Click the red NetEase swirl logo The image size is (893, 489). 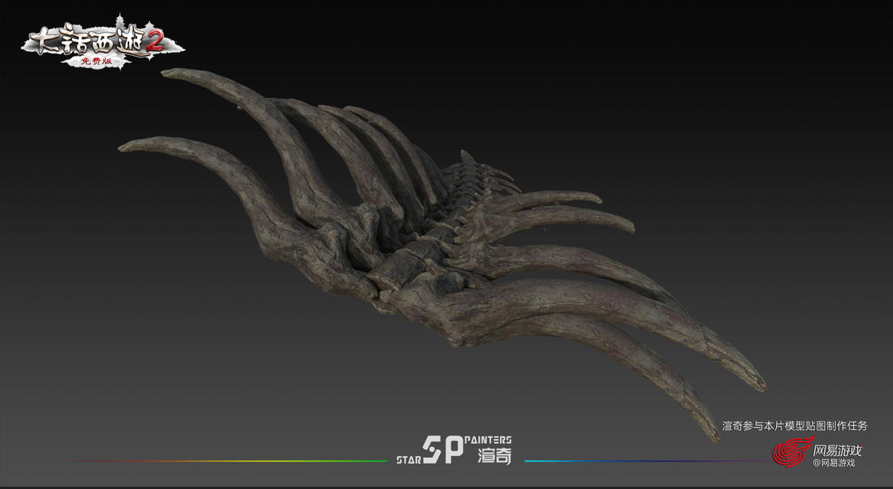790,452
